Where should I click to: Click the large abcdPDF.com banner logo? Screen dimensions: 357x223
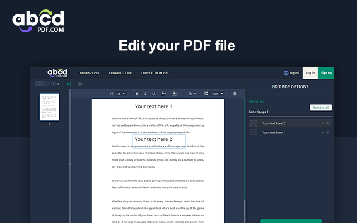point(38,21)
